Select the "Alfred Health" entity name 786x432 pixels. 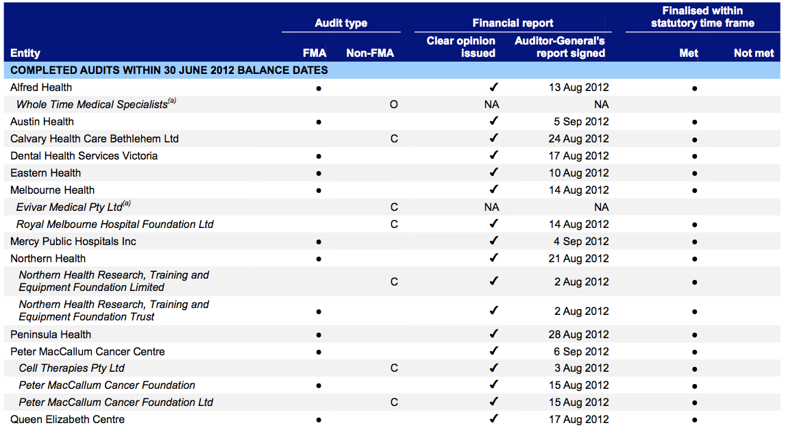[41, 87]
